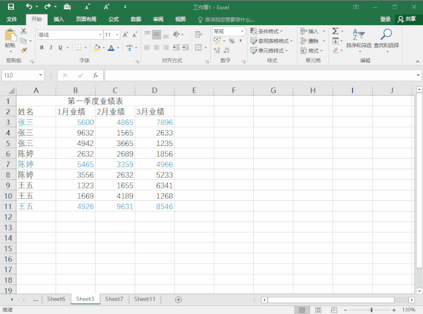Redo the last undone action
The image size is (423, 314).
48,7
